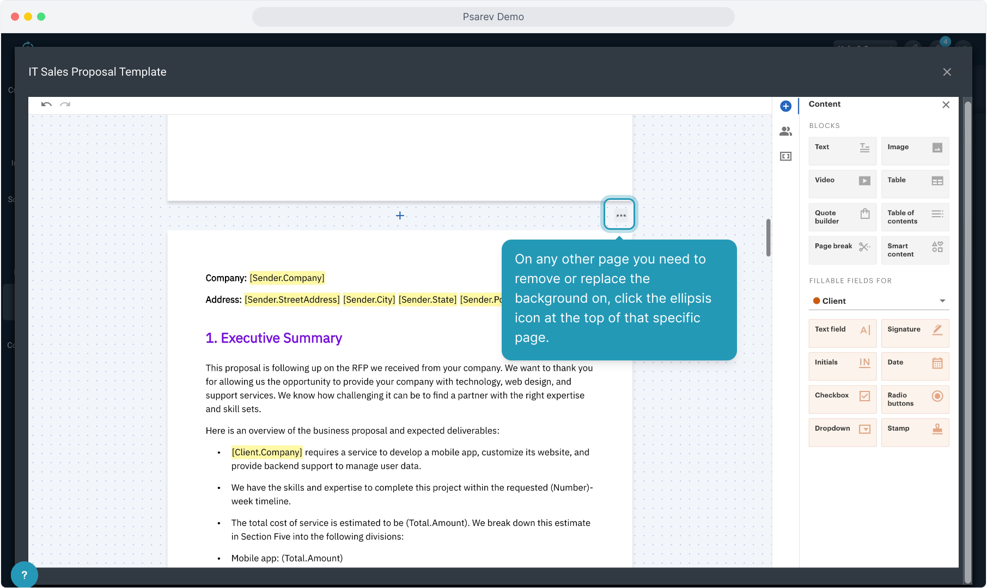Click the document vertical scrollbar

click(x=768, y=238)
